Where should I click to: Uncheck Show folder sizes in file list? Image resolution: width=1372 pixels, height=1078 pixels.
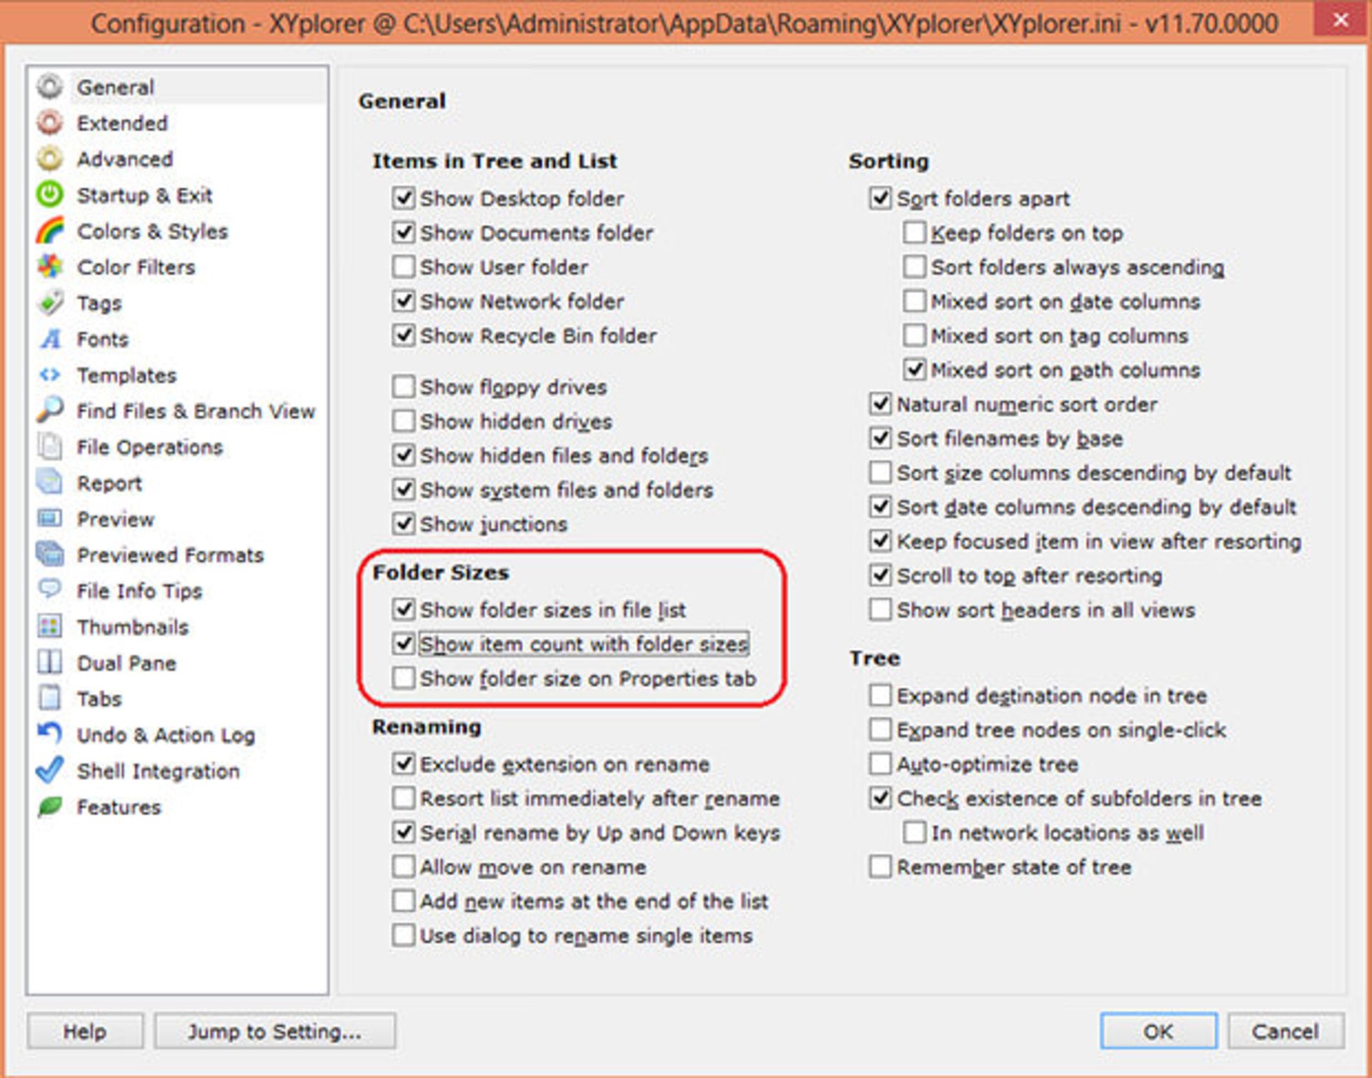(404, 610)
